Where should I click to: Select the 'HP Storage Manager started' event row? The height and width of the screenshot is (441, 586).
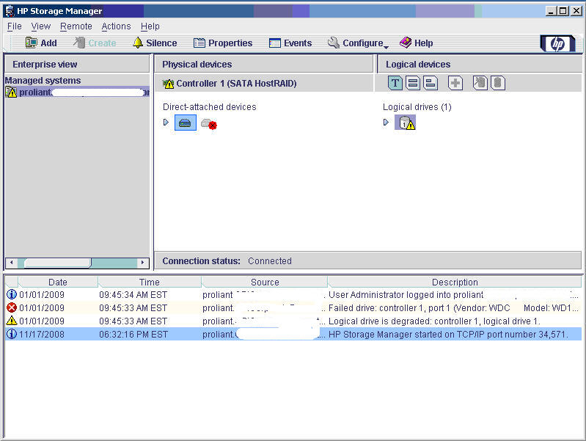[x=294, y=334]
